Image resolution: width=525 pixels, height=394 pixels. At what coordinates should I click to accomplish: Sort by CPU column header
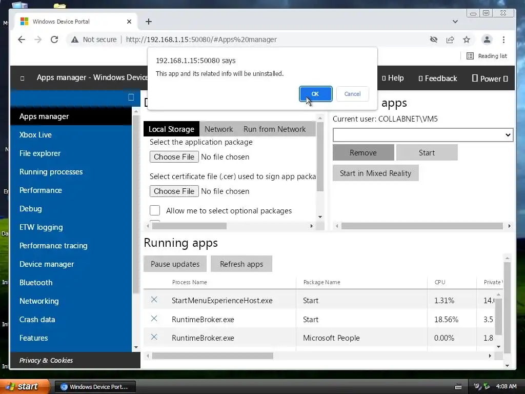coord(440,282)
